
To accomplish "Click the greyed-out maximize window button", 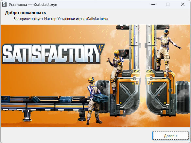I will [168, 5].
